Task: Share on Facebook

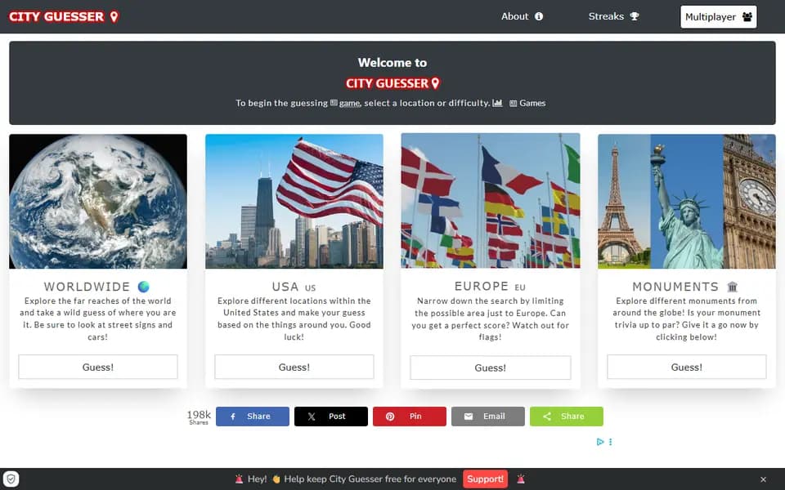Action: [x=253, y=416]
